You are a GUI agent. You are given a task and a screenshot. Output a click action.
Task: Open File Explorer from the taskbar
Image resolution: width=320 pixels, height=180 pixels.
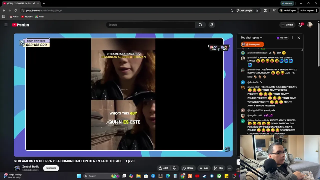pyautogui.click(x=138, y=176)
